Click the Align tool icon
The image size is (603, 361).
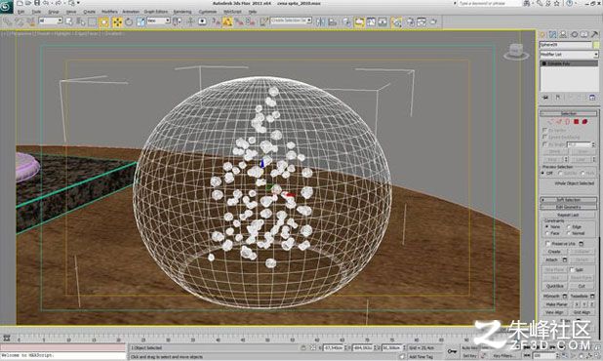(333, 21)
